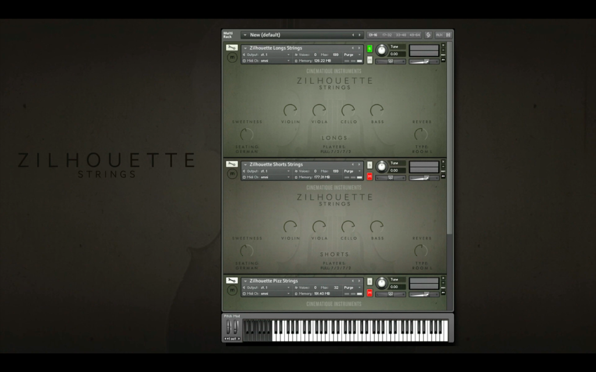596x372 pixels.
Task: Toggle mute on Zilhouette Pizz Strings
Action: point(370,293)
